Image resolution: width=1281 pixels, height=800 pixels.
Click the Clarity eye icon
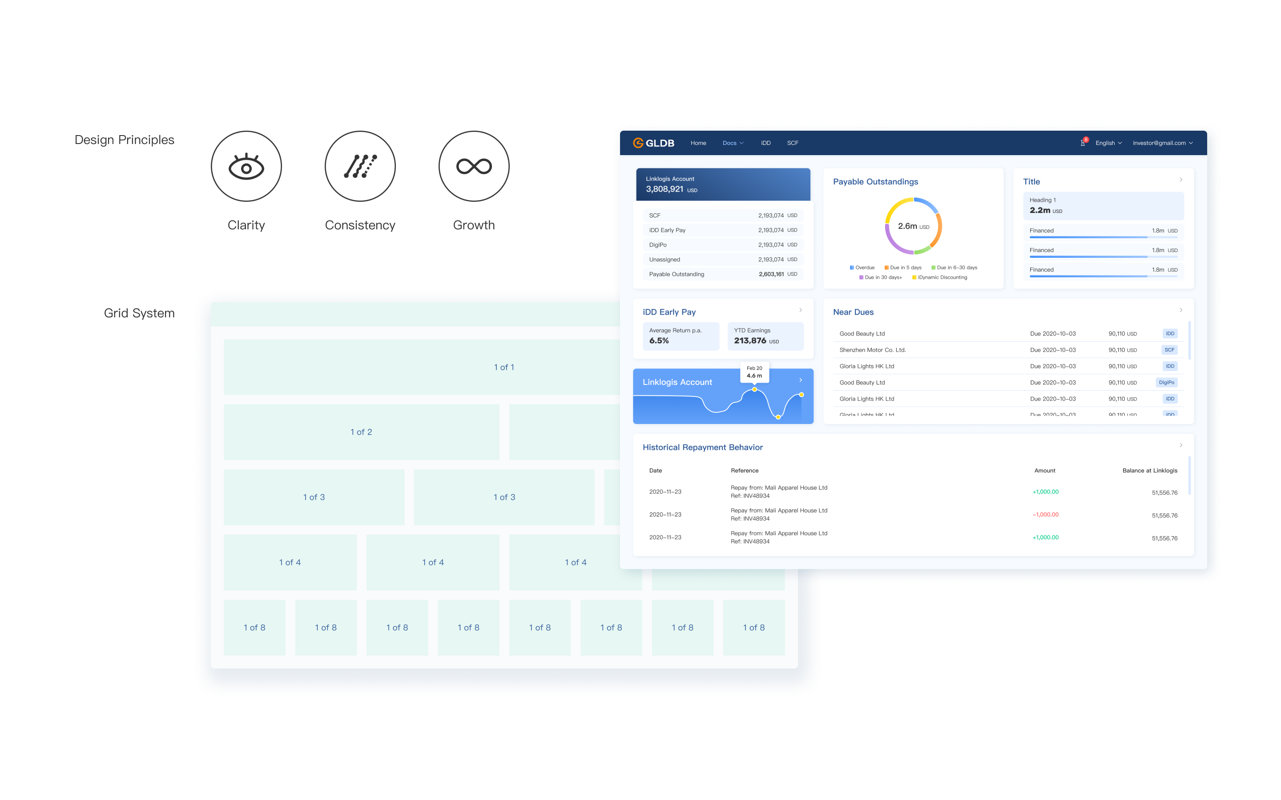(246, 166)
